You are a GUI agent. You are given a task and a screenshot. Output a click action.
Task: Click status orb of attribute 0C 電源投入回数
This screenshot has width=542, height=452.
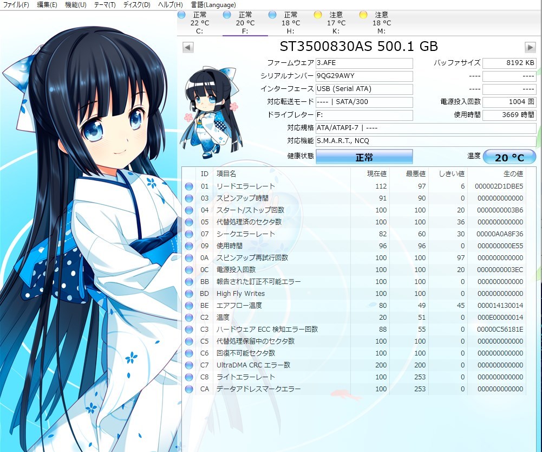click(x=189, y=269)
